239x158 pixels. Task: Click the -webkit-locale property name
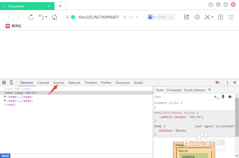(x=172, y=117)
